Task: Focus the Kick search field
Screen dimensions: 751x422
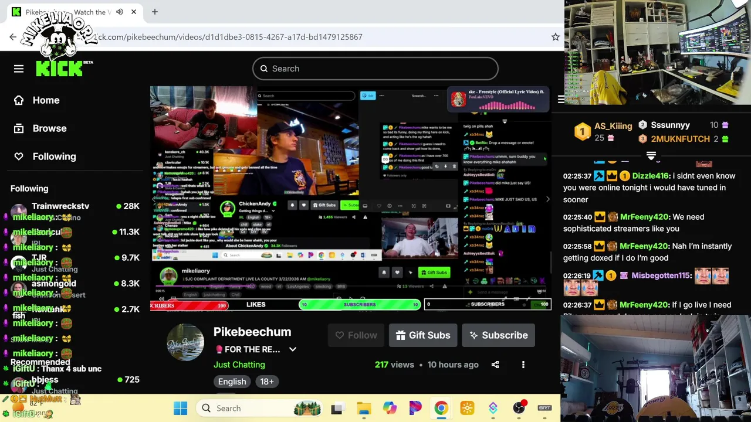Action: point(375,69)
